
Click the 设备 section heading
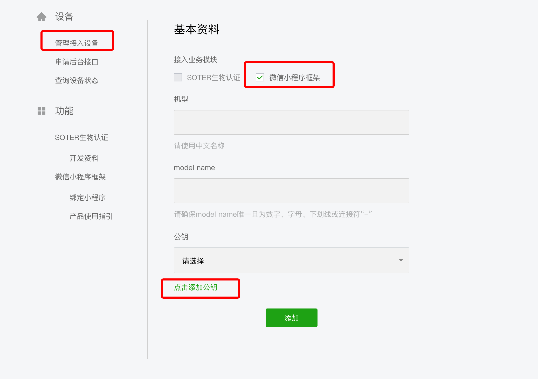pyautogui.click(x=64, y=17)
